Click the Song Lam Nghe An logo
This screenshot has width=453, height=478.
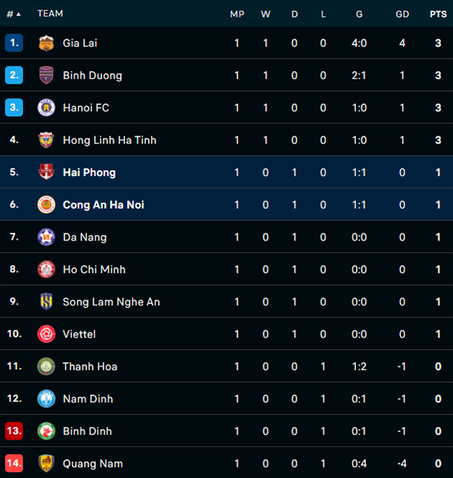click(46, 302)
